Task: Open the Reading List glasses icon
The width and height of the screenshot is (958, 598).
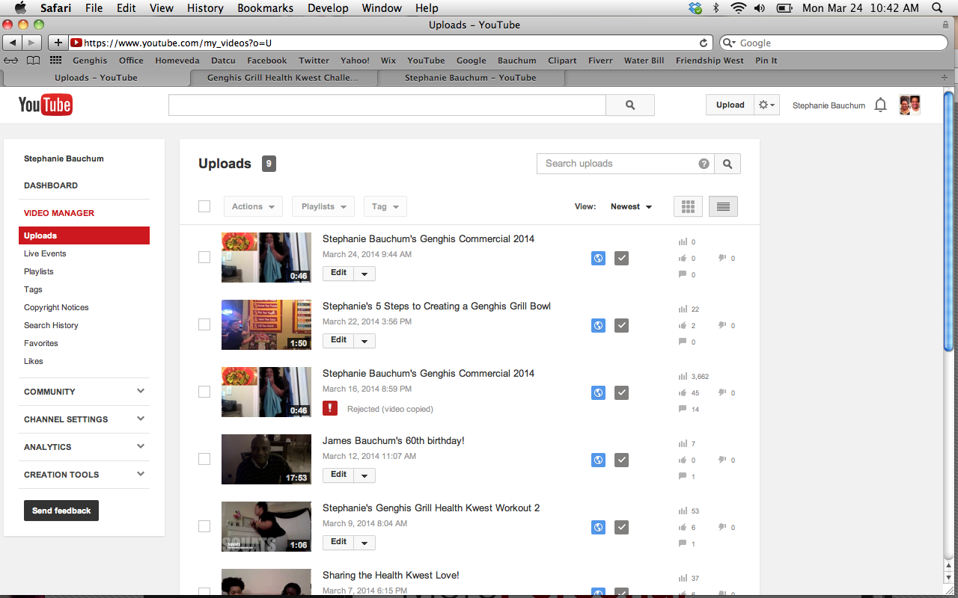Action: (11, 61)
